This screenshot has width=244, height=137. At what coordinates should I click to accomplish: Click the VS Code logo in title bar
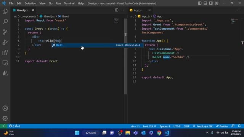click(x=4, y=3)
